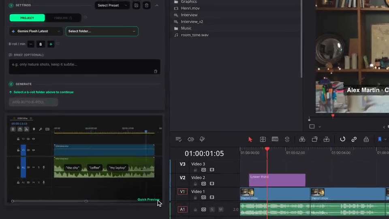
Task: Click the Add Auto B-Roll button
Action: (33, 102)
